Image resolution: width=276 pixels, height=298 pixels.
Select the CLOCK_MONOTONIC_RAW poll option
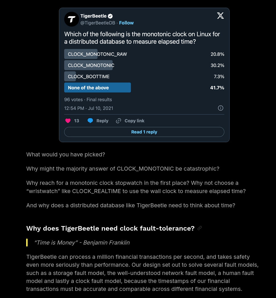[x=97, y=54]
